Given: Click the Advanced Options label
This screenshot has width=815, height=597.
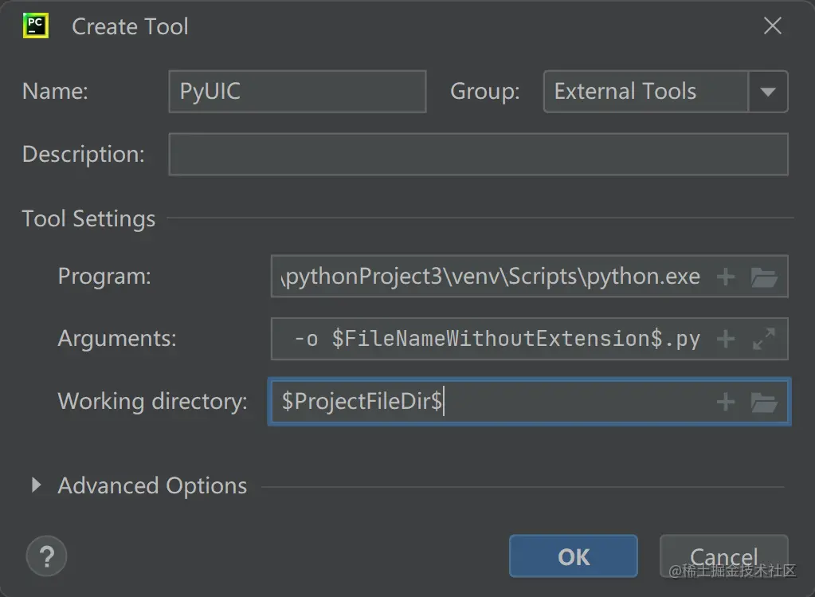Looking at the screenshot, I should click(152, 485).
